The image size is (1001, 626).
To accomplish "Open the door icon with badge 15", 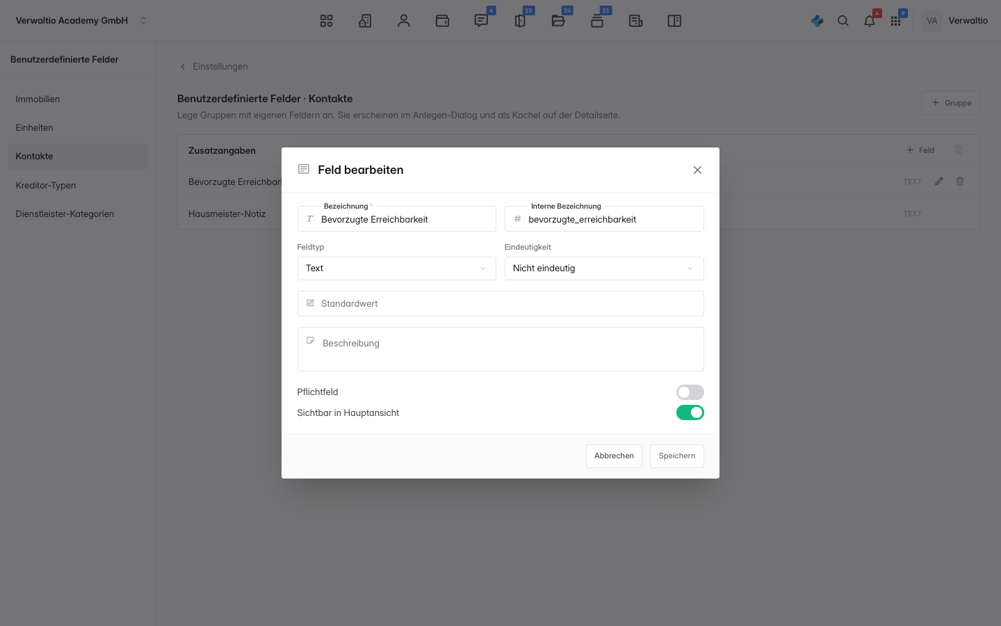I will pyautogui.click(x=520, y=21).
